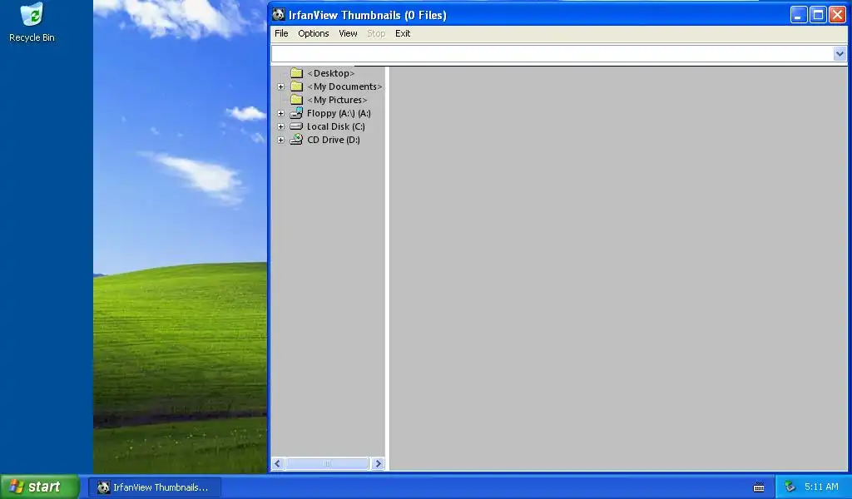This screenshot has width=852, height=499.
Task: Click the CD Drive icon
Action: [x=296, y=140]
